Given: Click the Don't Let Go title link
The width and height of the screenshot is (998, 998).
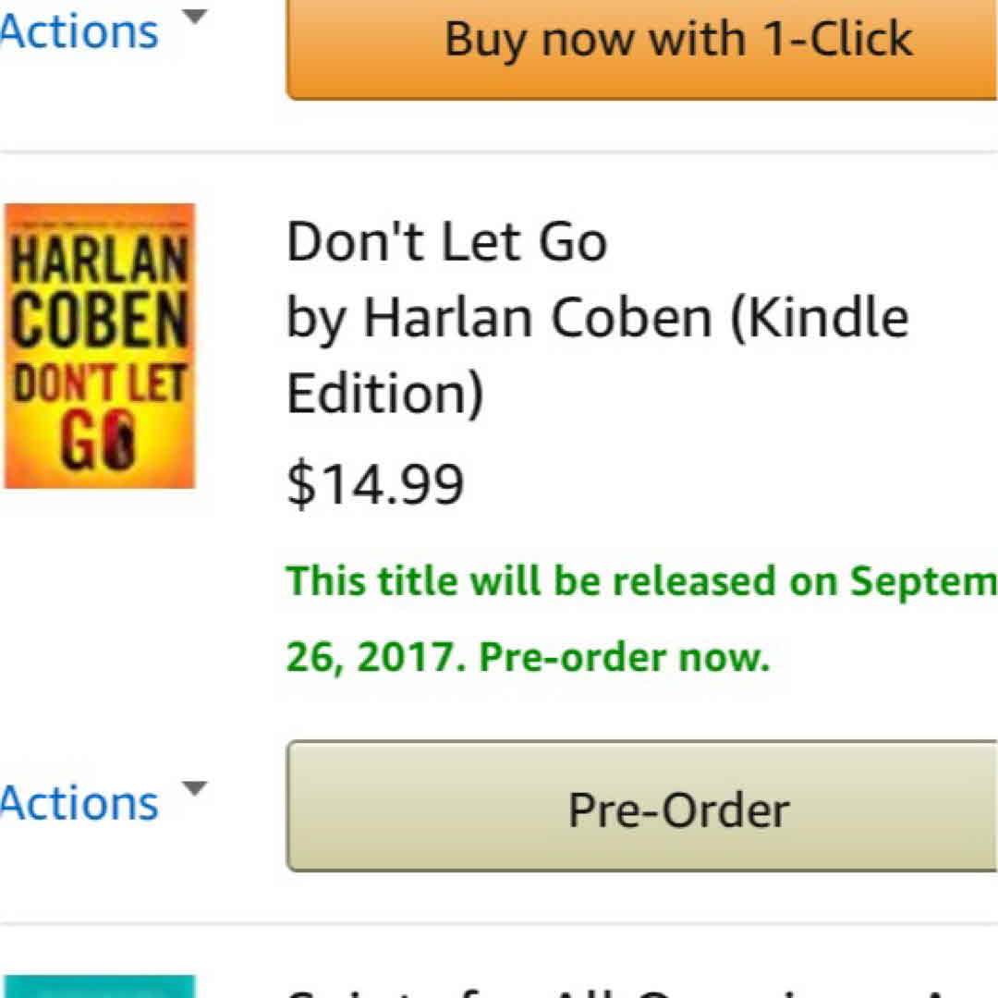Looking at the screenshot, I should (x=446, y=242).
